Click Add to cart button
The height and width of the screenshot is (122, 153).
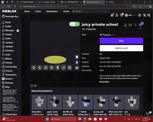tap(121, 48)
